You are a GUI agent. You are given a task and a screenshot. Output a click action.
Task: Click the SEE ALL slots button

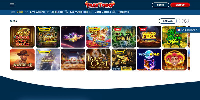(x=168, y=21)
